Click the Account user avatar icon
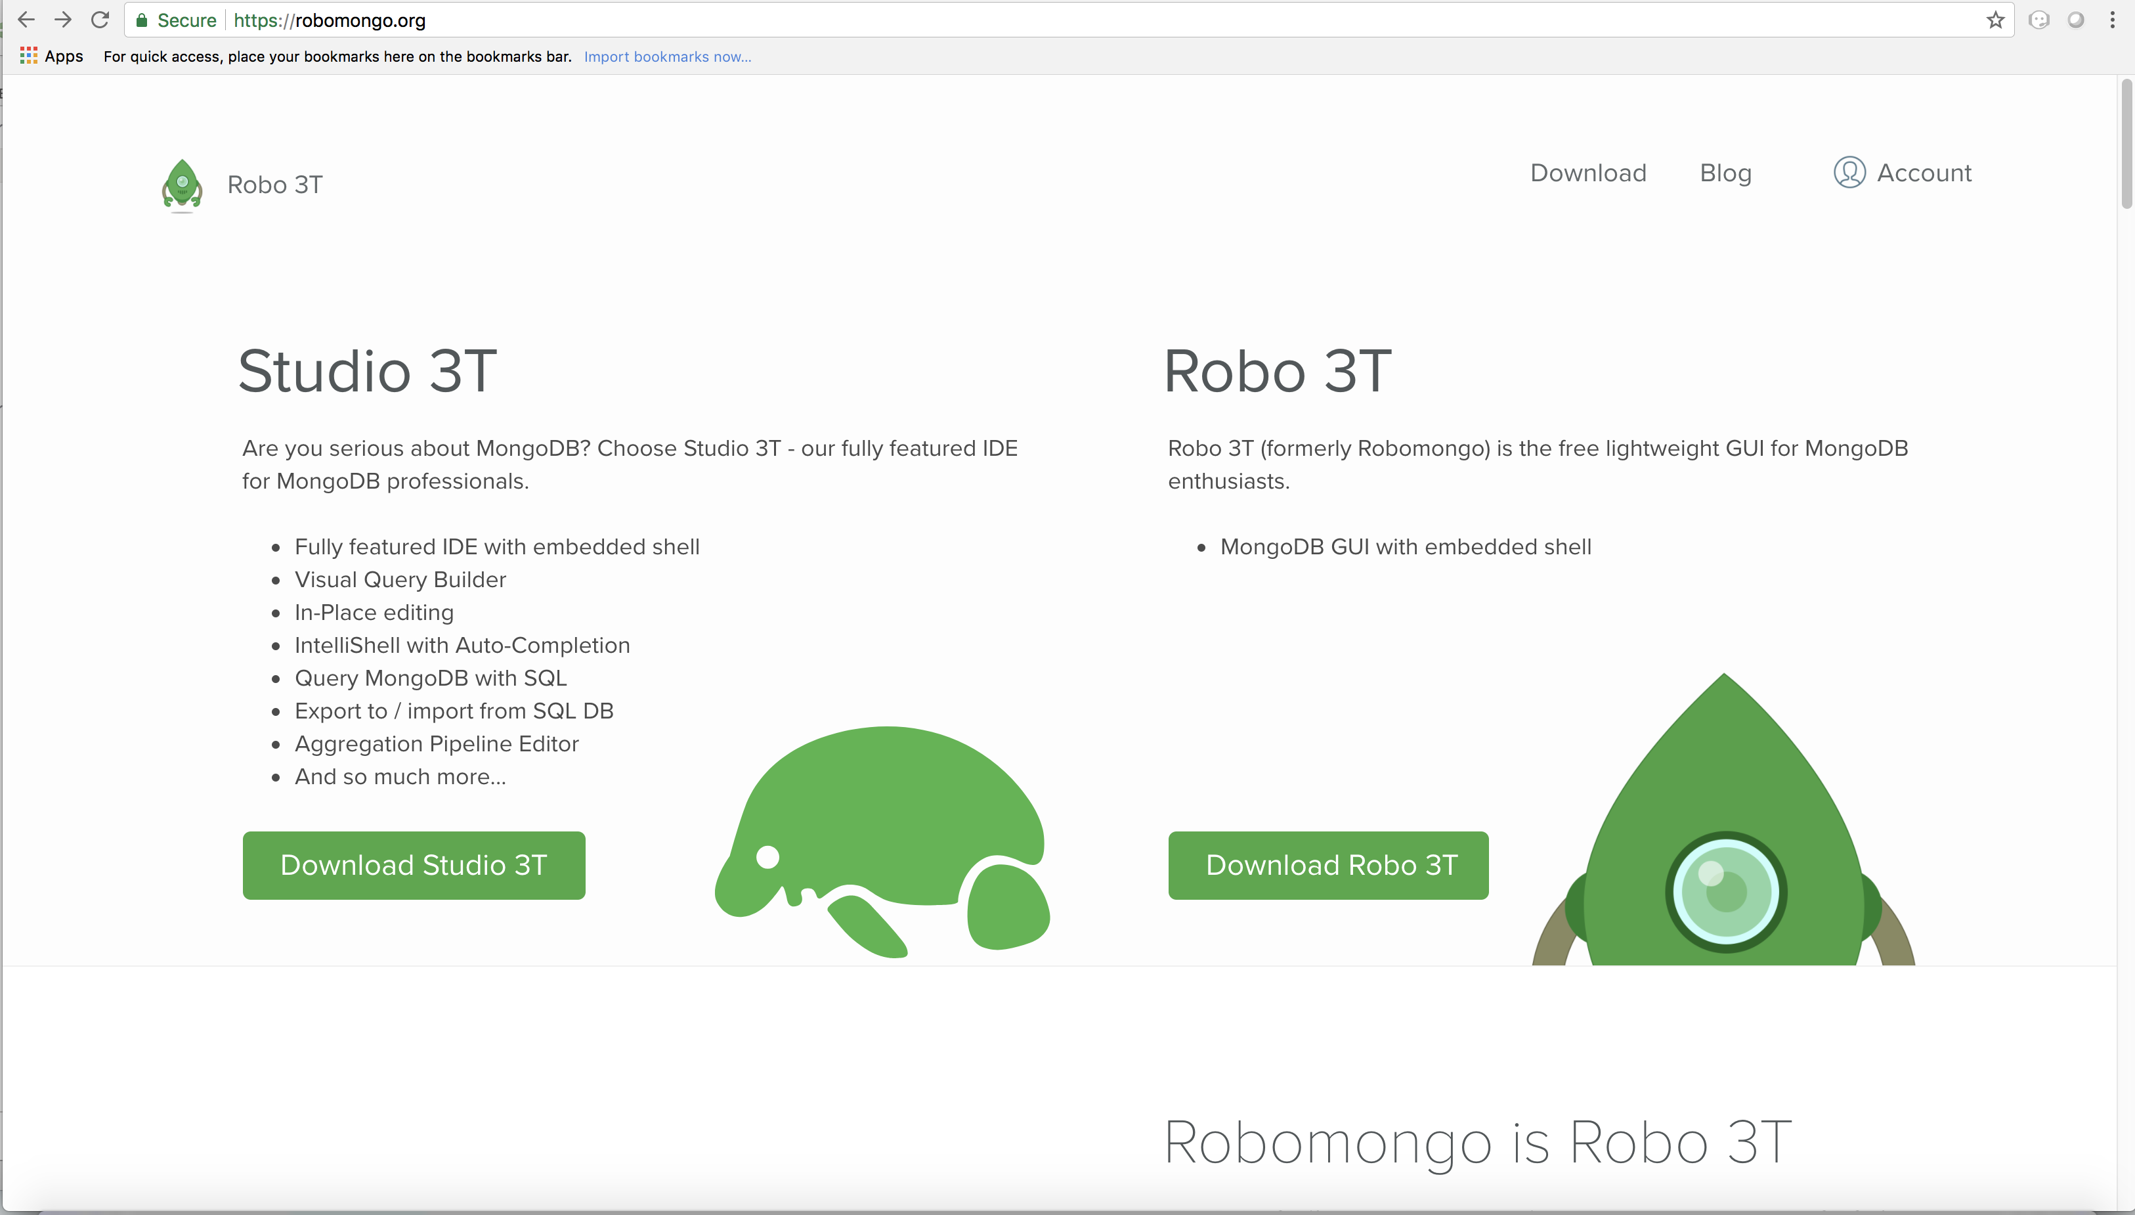Viewport: 2135px width, 1215px height. (x=1849, y=173)
